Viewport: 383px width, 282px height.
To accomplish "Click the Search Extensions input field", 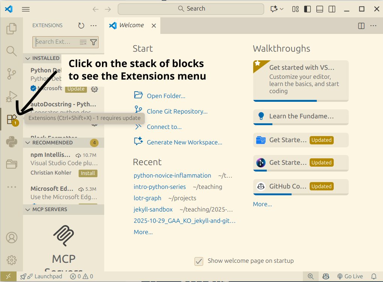I will pyautogui.click(x=56, y=42).
